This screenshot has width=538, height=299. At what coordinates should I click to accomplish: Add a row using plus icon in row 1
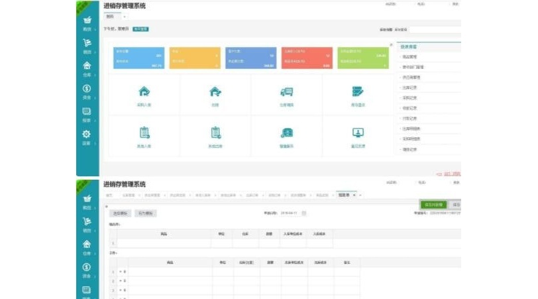pyautogui.click(x=121, y=272)
